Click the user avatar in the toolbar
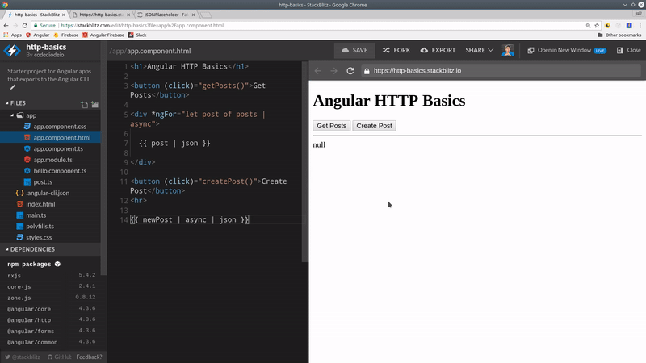The height and width of the screenshot is (363, 646). coord(507,50)
